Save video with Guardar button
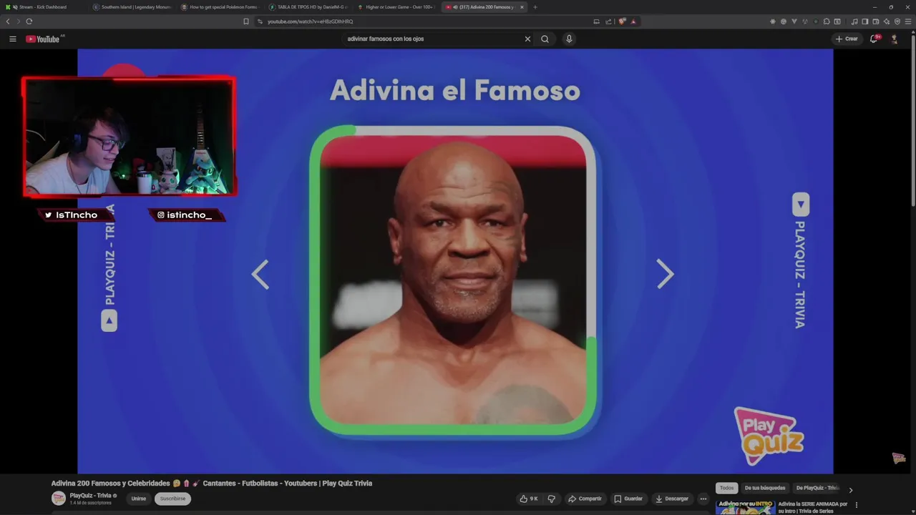 tap(628, 499)
